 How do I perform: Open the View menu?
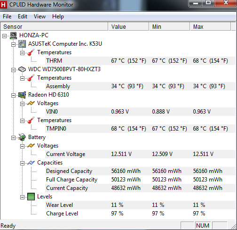pos(40,16)
